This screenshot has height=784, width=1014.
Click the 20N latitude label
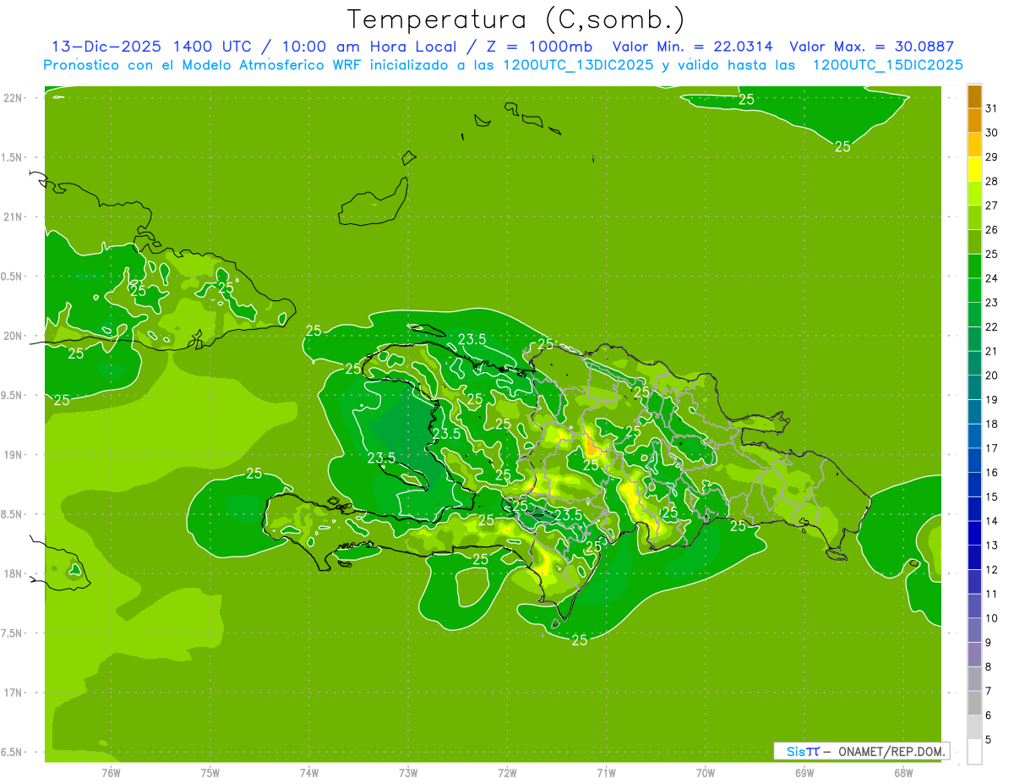click(14, 336)
